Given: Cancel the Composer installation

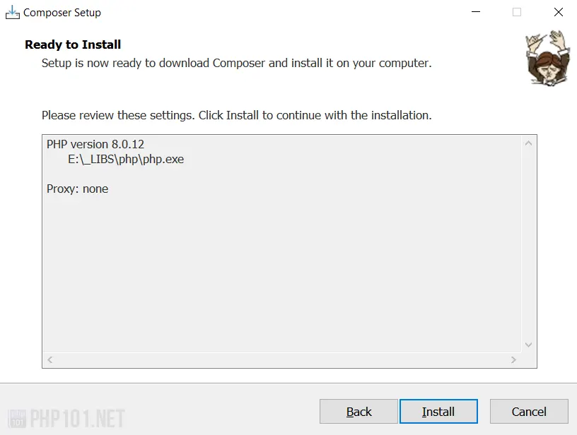Looking at the screenshot, I should pos(529,411).
